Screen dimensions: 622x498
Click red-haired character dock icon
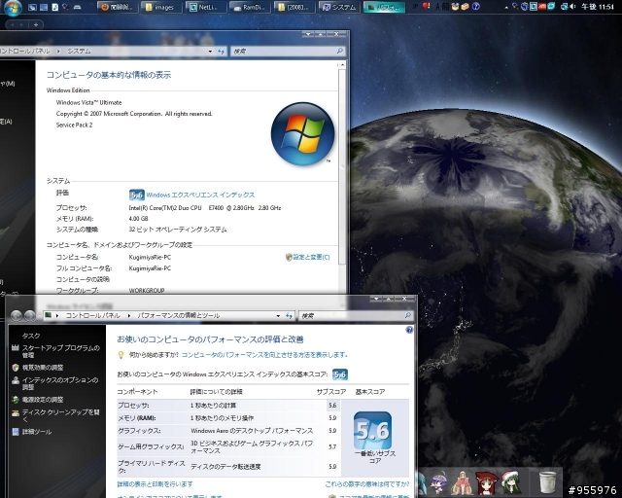pos(486,482)
